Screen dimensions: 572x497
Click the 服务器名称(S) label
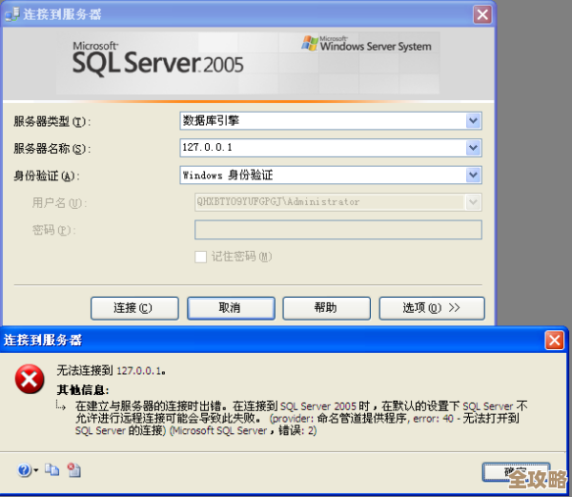[52, 149]
